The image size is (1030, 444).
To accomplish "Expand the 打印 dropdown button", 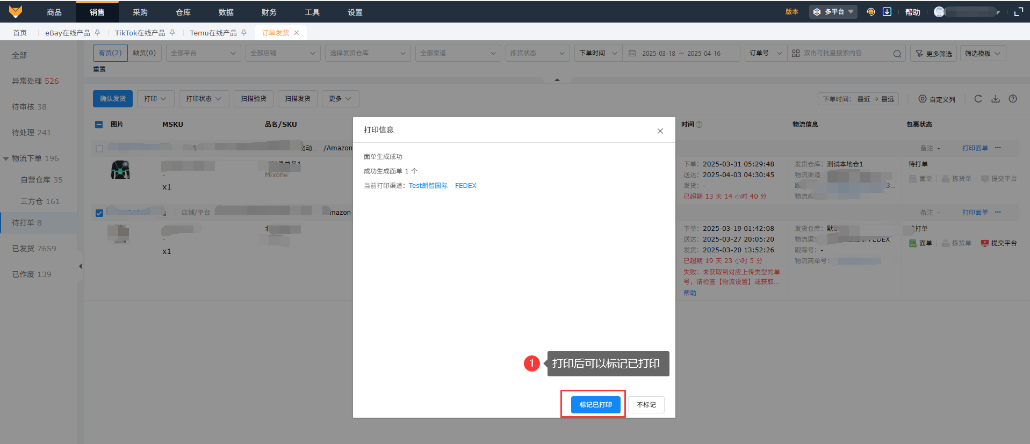I will pos(155,99).
